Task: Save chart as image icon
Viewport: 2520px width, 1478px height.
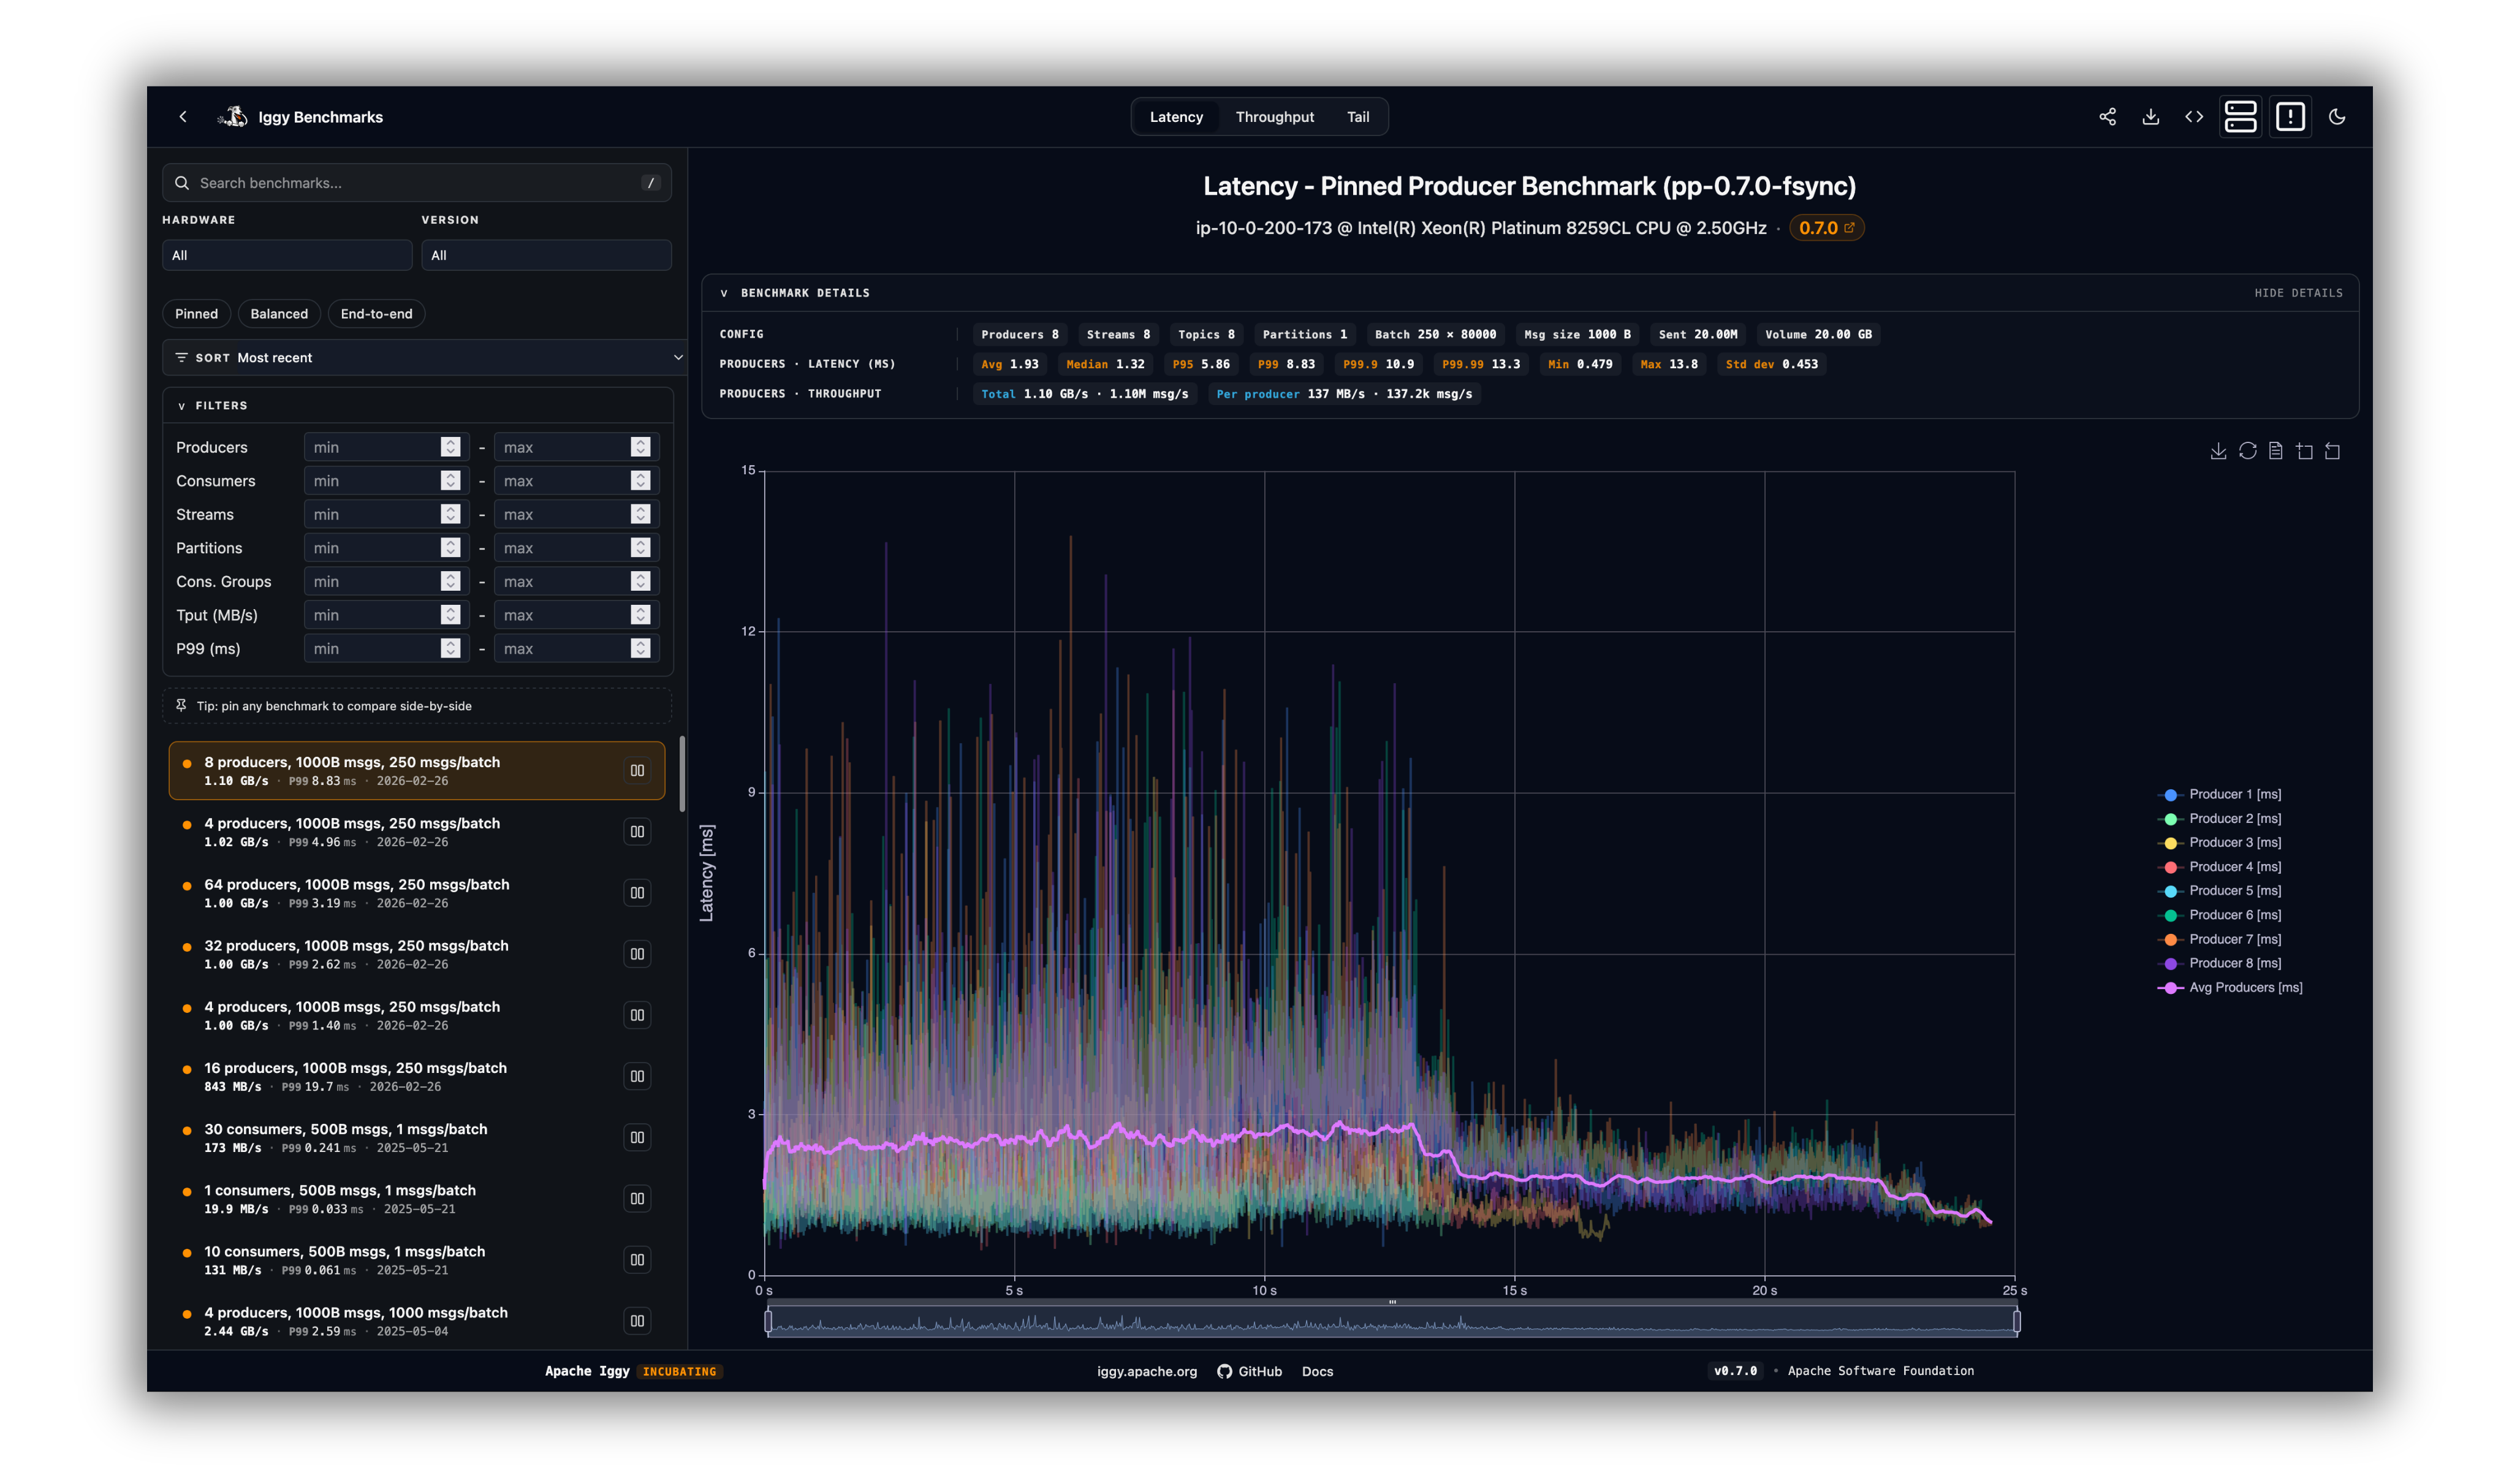Action: pyautogui.click(x=2218, y=451)
